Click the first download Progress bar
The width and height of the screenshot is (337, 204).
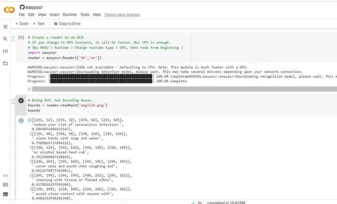(101, 76)
